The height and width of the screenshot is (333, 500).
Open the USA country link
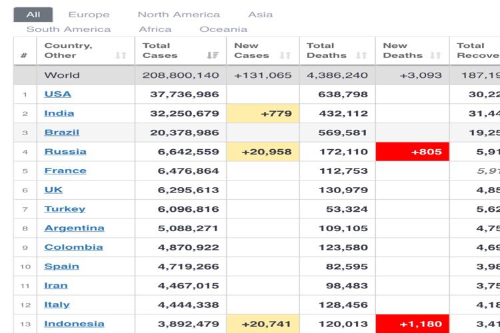[x=58, y=95]
